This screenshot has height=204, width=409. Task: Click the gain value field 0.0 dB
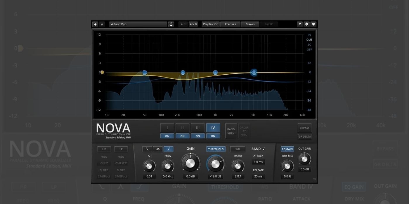[x=190, y=176]
